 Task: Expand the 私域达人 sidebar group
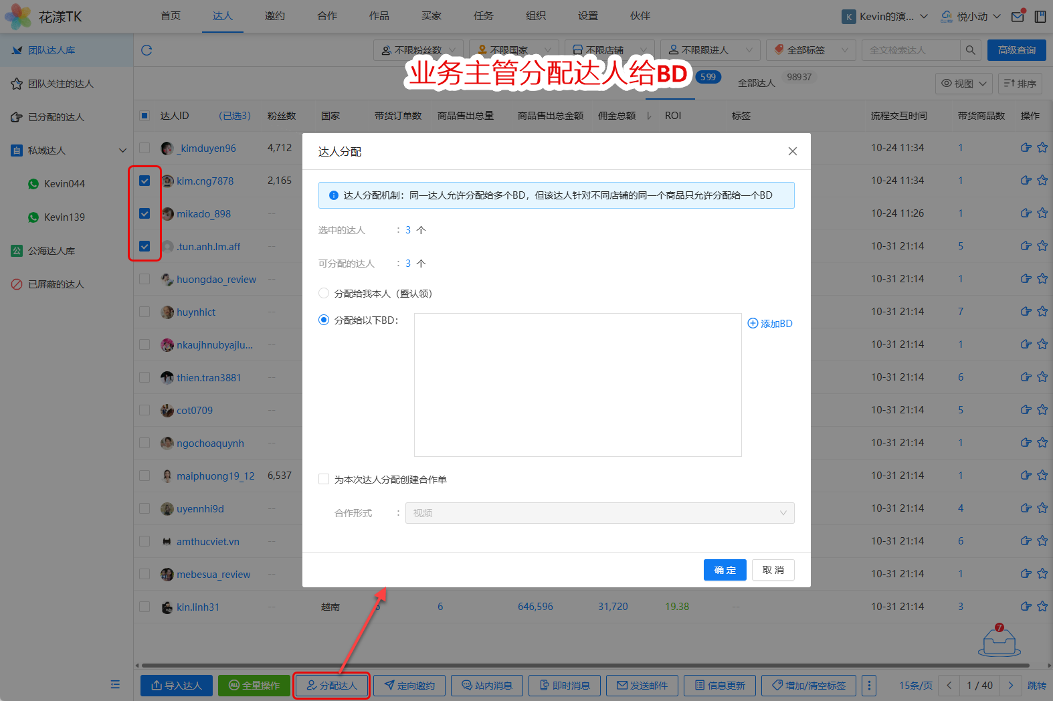tap(122, 151)
